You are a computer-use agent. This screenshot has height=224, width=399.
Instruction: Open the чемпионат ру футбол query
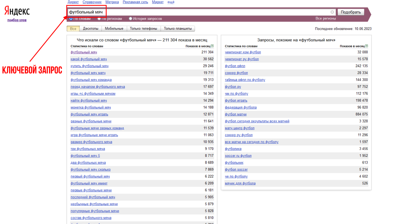point(242,59)
